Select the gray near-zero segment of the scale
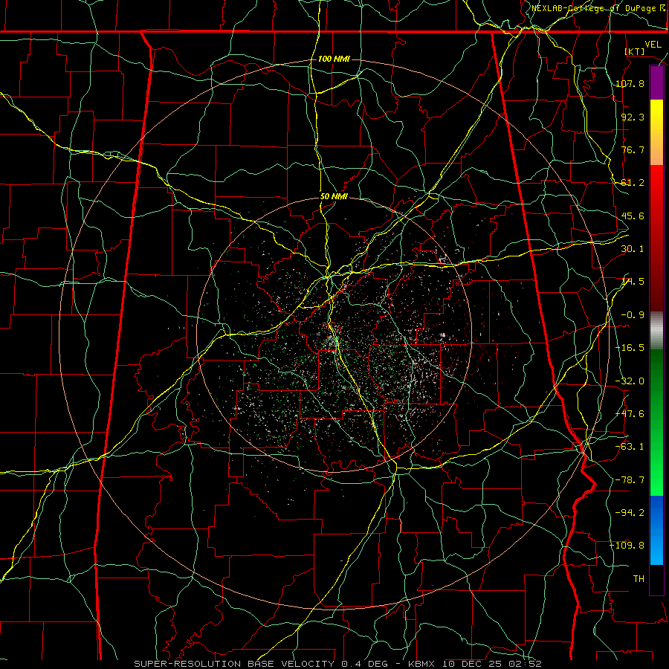The image size is (669, 669). [656, 330]
